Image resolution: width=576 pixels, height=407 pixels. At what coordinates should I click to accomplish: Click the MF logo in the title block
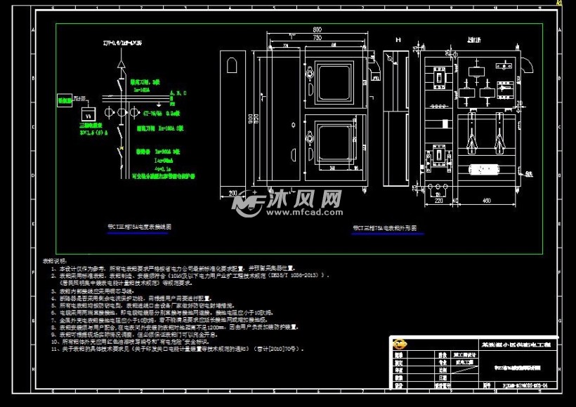(399, 344)
